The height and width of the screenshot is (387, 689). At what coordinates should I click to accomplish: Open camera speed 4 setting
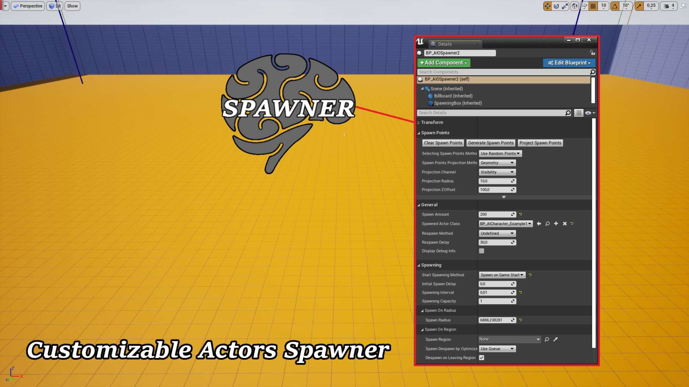click(669, 6)
